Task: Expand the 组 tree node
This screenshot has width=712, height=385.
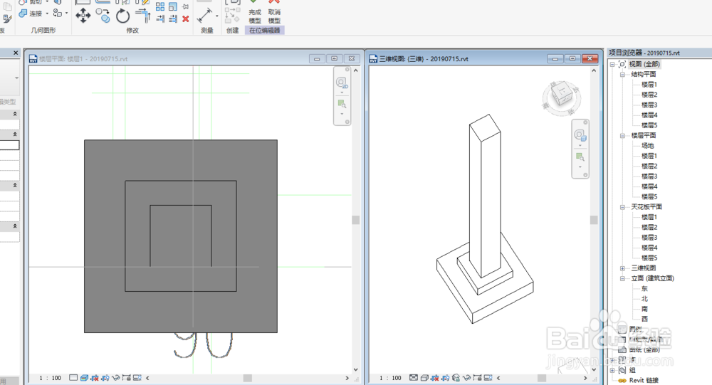Action: tap(612, 371)
